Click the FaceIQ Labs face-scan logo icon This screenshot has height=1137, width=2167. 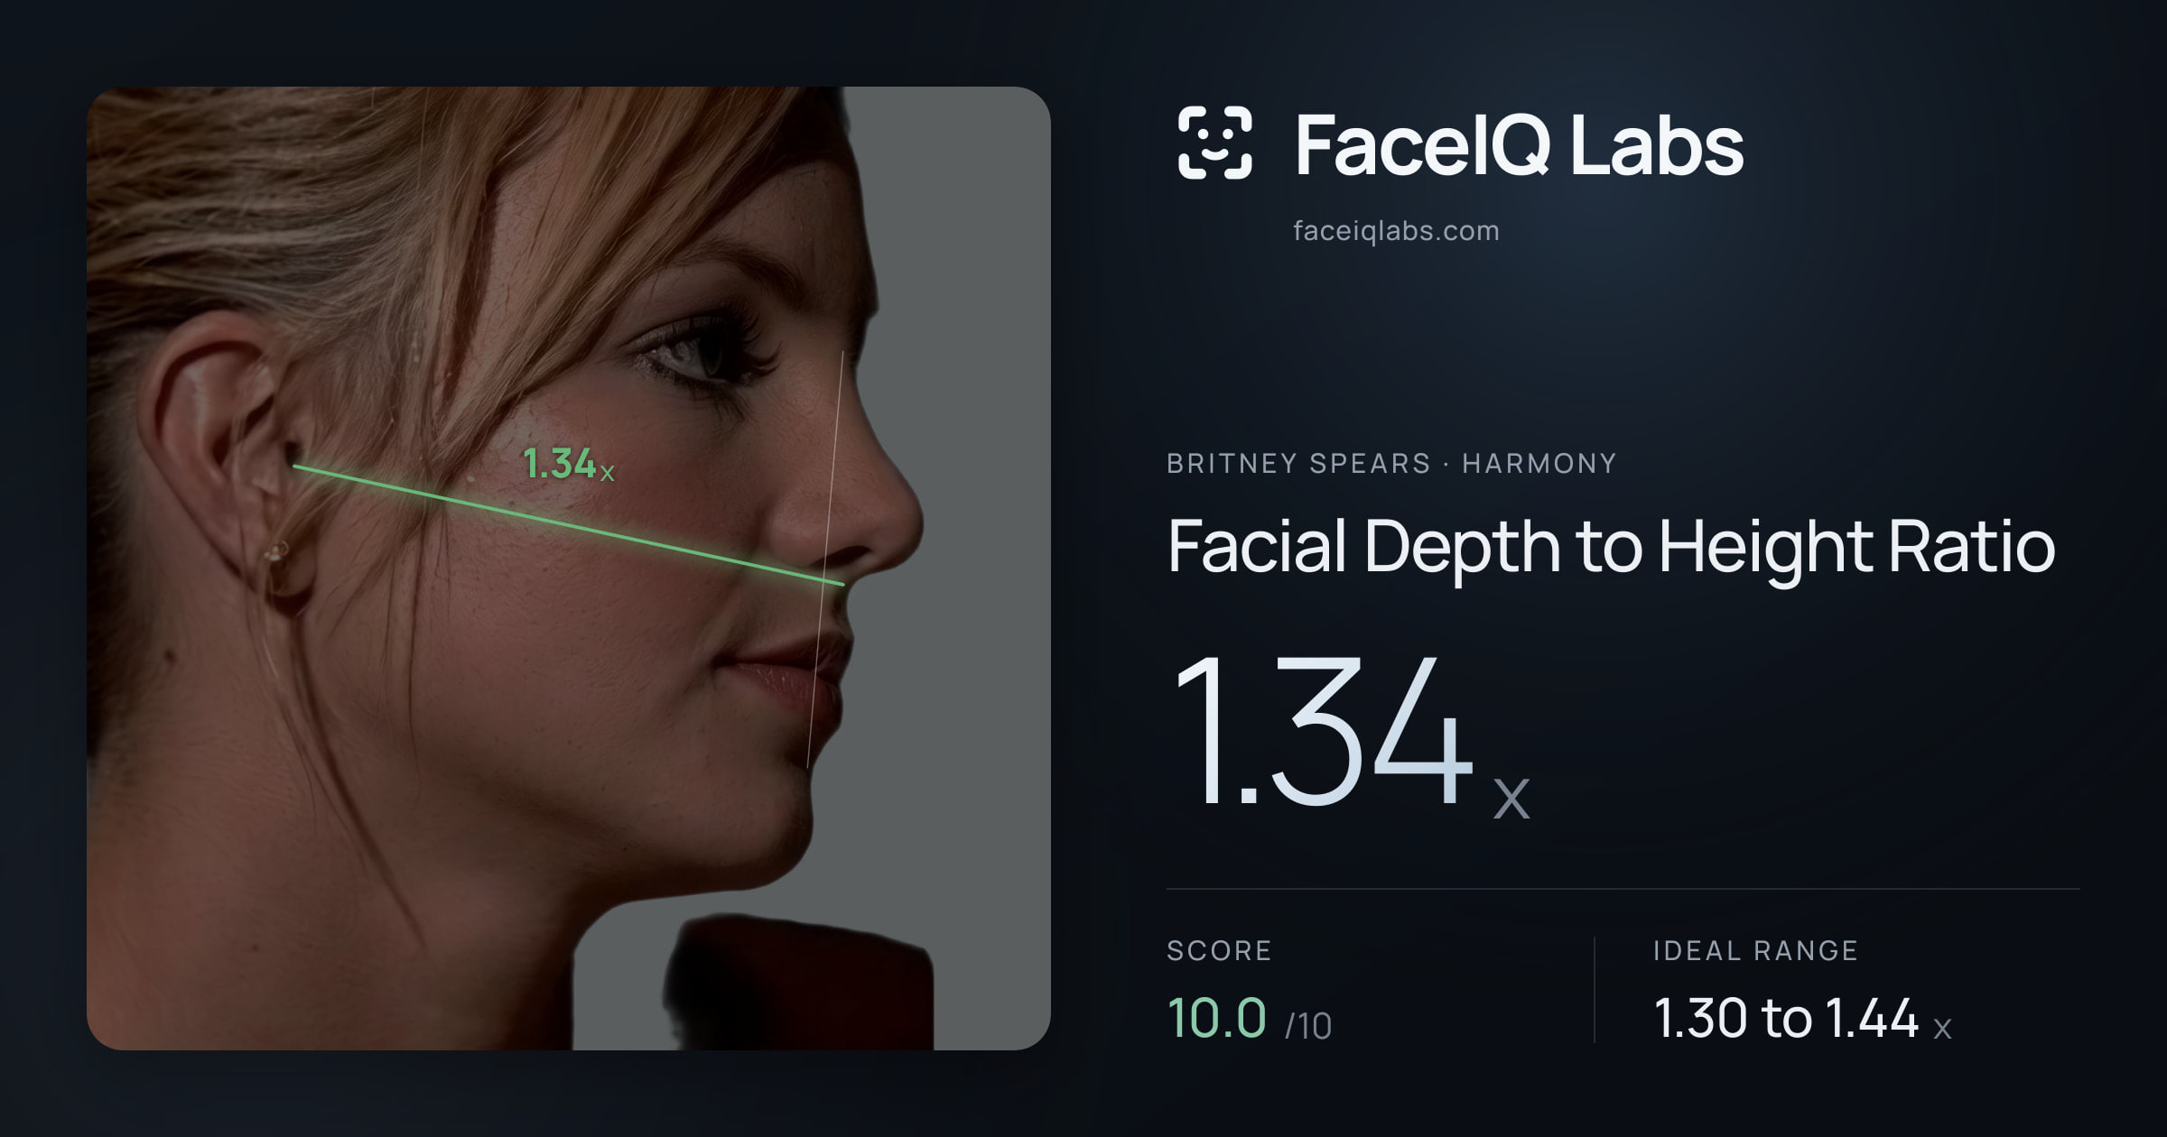coord(1214,143)
